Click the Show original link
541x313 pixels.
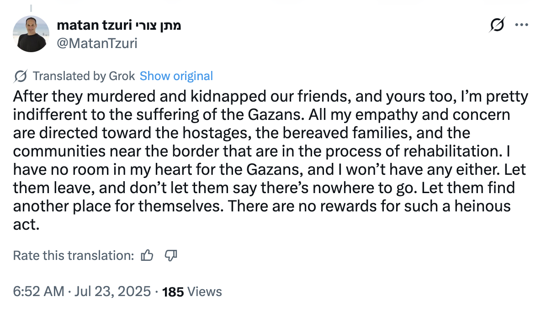coord(176,76)
